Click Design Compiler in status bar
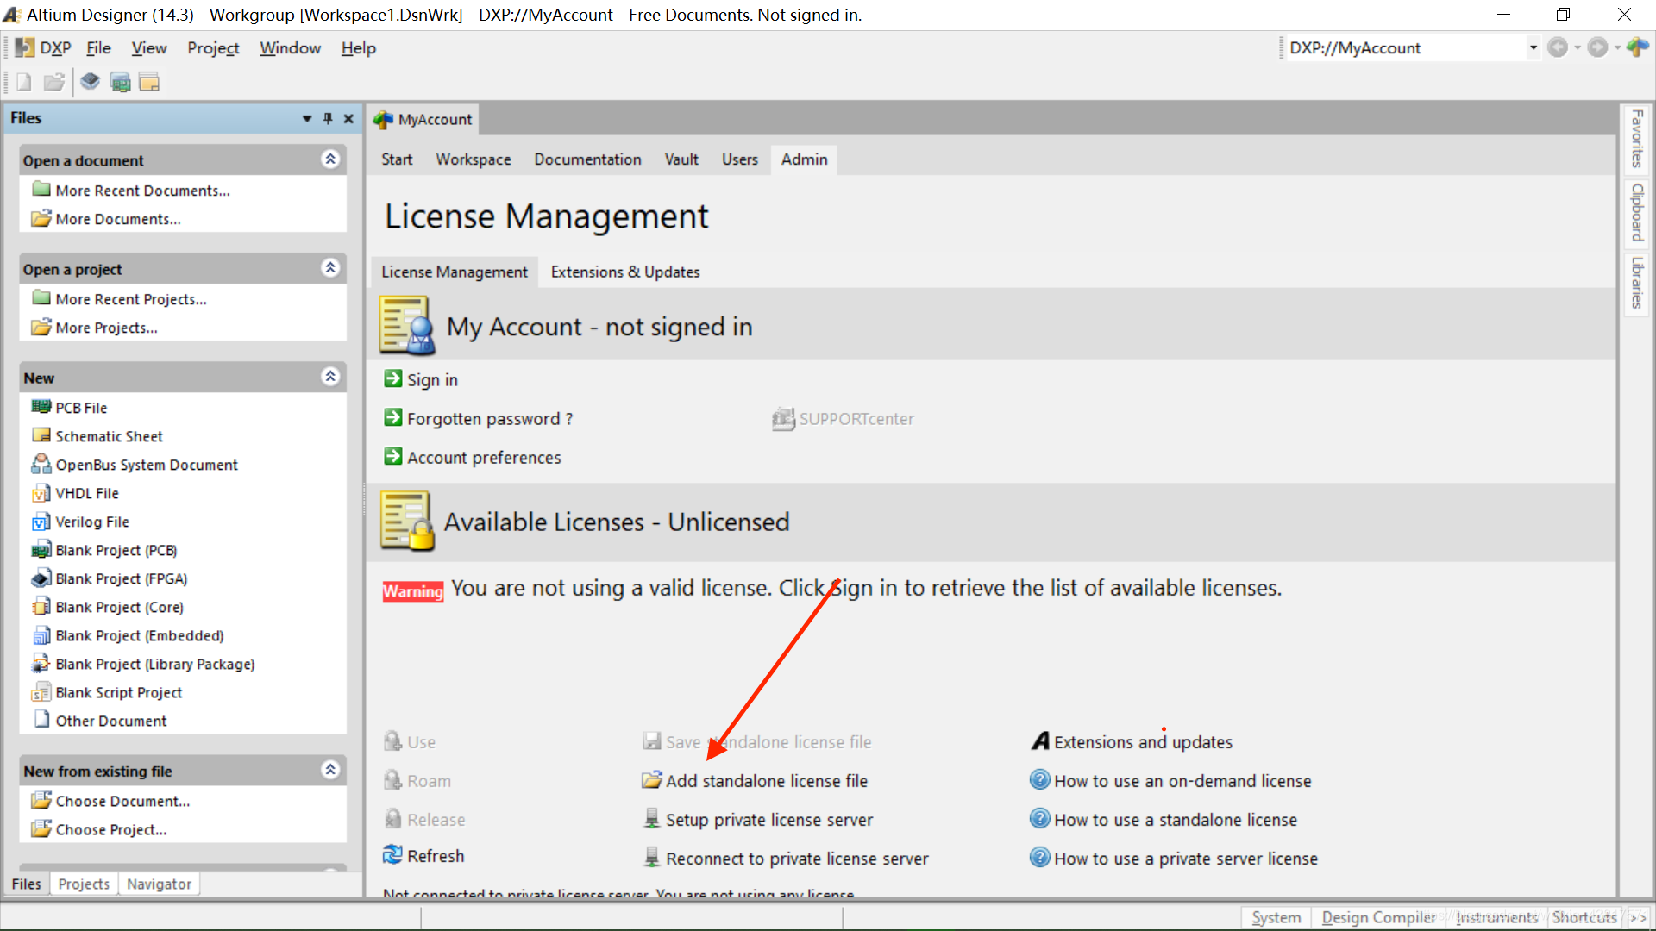Image resolution: width=1656 pixels, height=931 pixels. [1378, 917]
